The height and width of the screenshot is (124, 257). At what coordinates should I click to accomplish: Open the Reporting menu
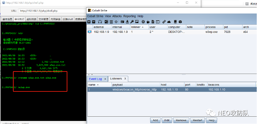click(x=129, y=16)
